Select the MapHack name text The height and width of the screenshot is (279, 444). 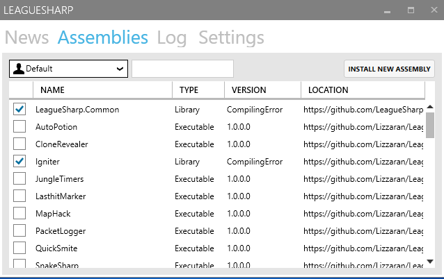click(x=53, y=214)
